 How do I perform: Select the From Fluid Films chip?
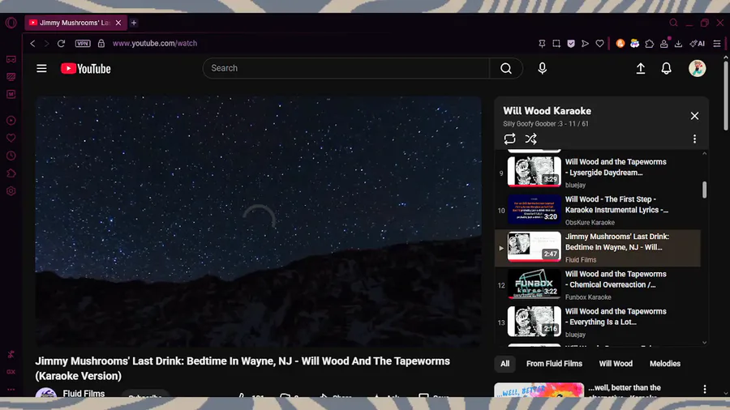(554, 364)
